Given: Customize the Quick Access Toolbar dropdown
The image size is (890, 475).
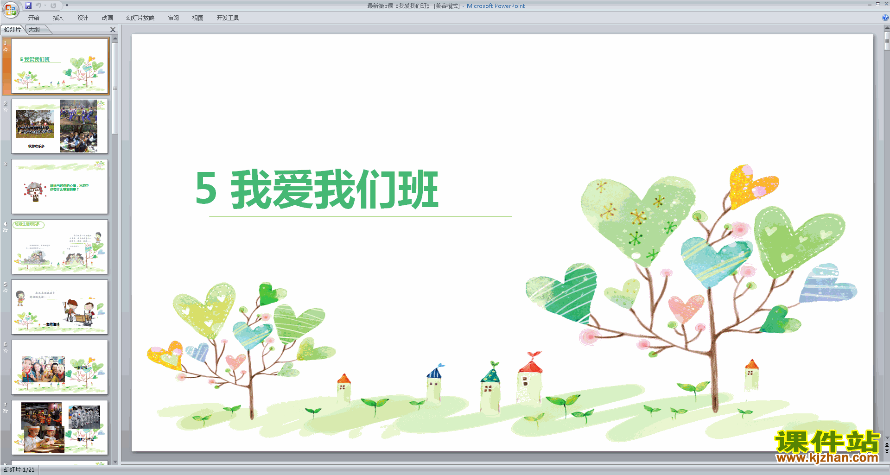Looking at the screenshot, I should point(67,6).
